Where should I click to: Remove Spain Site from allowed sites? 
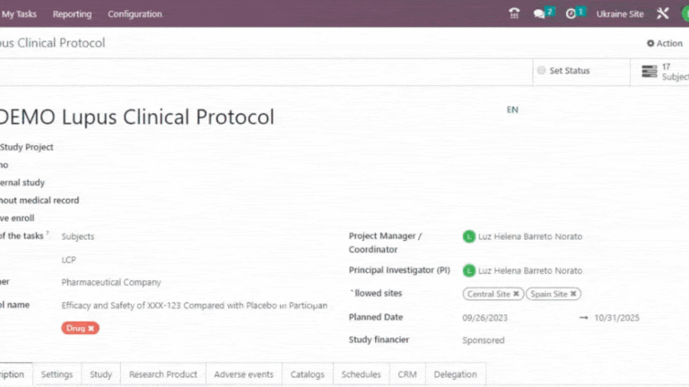pyautogui.click(x=573, y=294)
